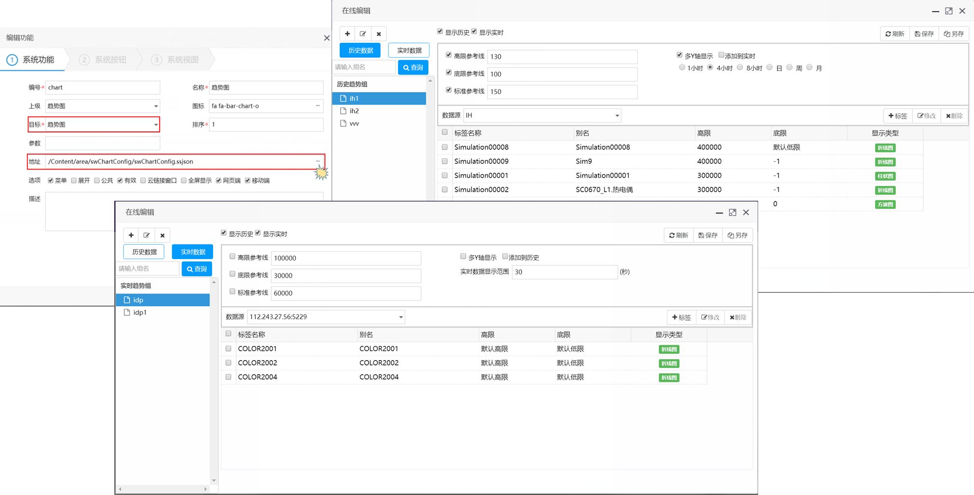This screenshot has width=974, height=495.
Task: Click 方波图 display type badge
Action: (x=885, y=204)
